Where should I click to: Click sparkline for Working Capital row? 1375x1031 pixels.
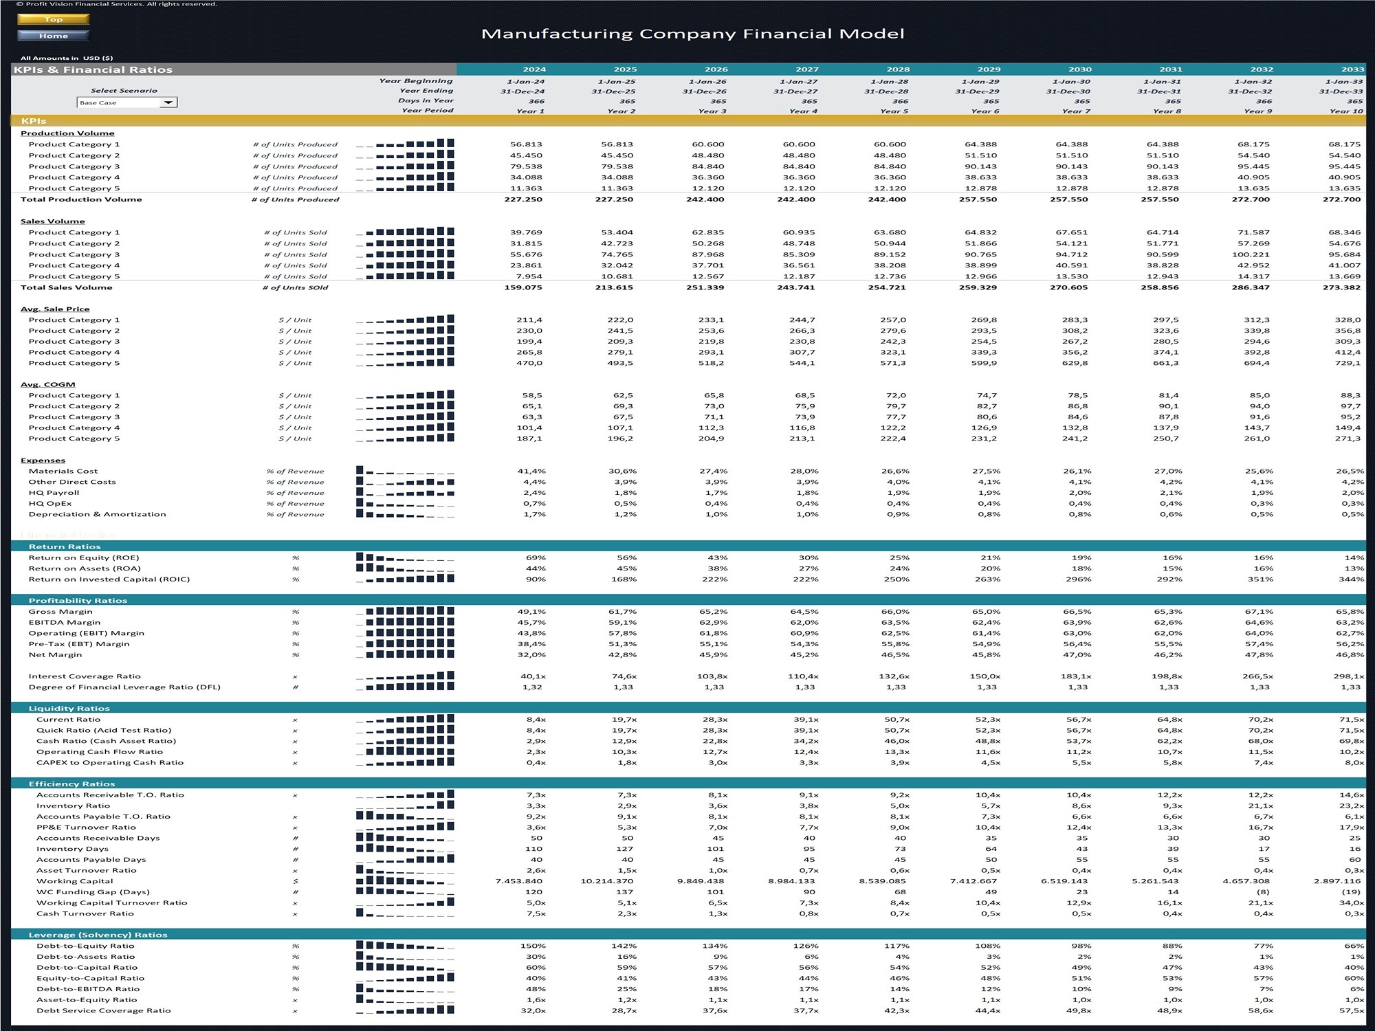[406, 880]
